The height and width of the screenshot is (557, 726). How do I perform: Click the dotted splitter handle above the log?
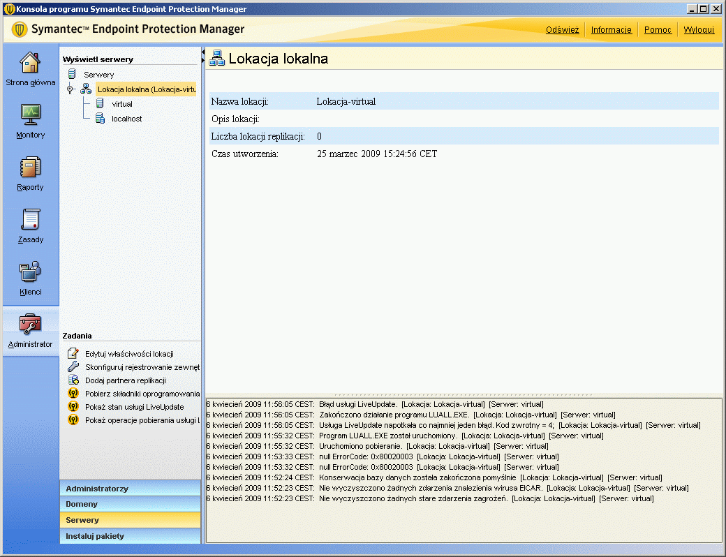(x=463, y=395)
